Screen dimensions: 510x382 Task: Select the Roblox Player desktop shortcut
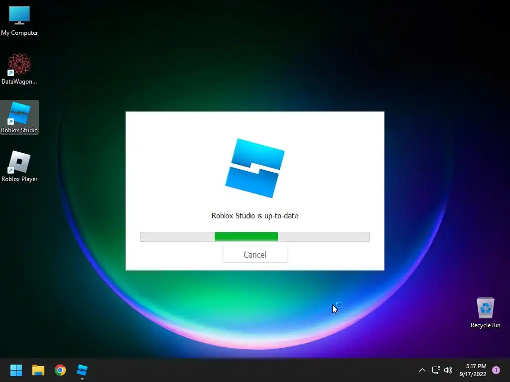(x=19, y=166)
